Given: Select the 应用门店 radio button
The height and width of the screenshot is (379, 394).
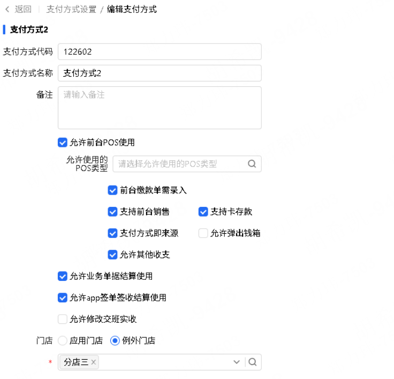Looking at the screenshot, I should click(x=63, y=340).
